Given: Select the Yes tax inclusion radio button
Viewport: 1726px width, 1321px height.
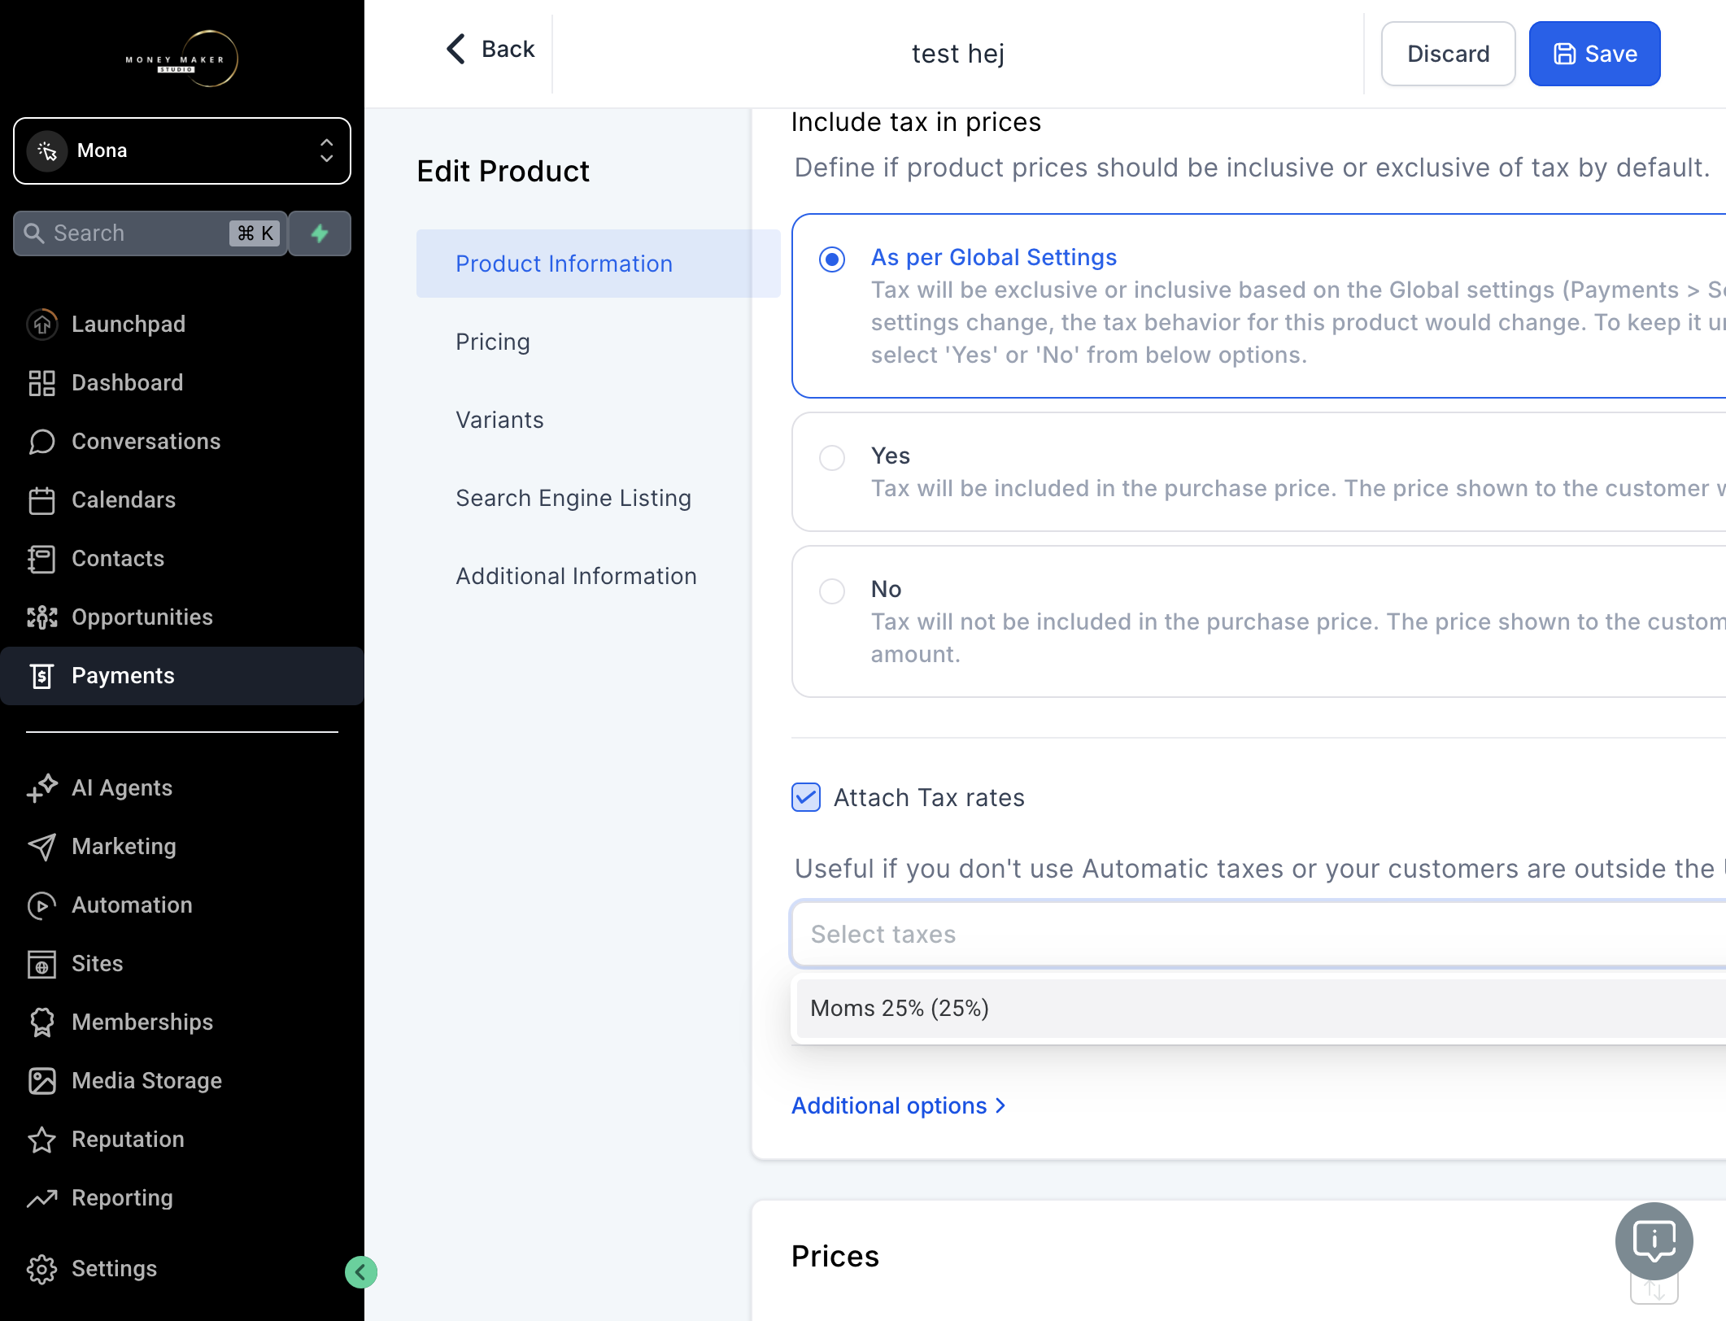Looking at the screenshot, I should (832, 458).
